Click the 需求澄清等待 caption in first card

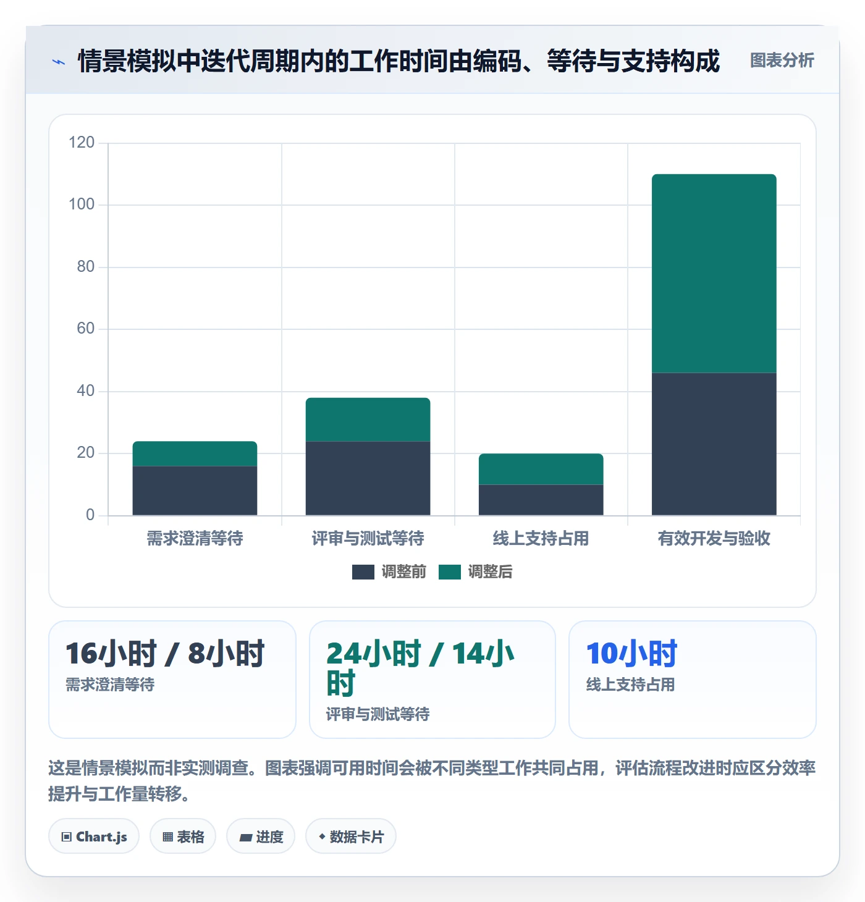coord(110,685)
